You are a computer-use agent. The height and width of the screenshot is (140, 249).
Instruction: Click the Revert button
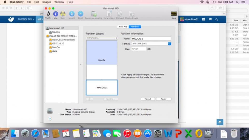(148, 99)
